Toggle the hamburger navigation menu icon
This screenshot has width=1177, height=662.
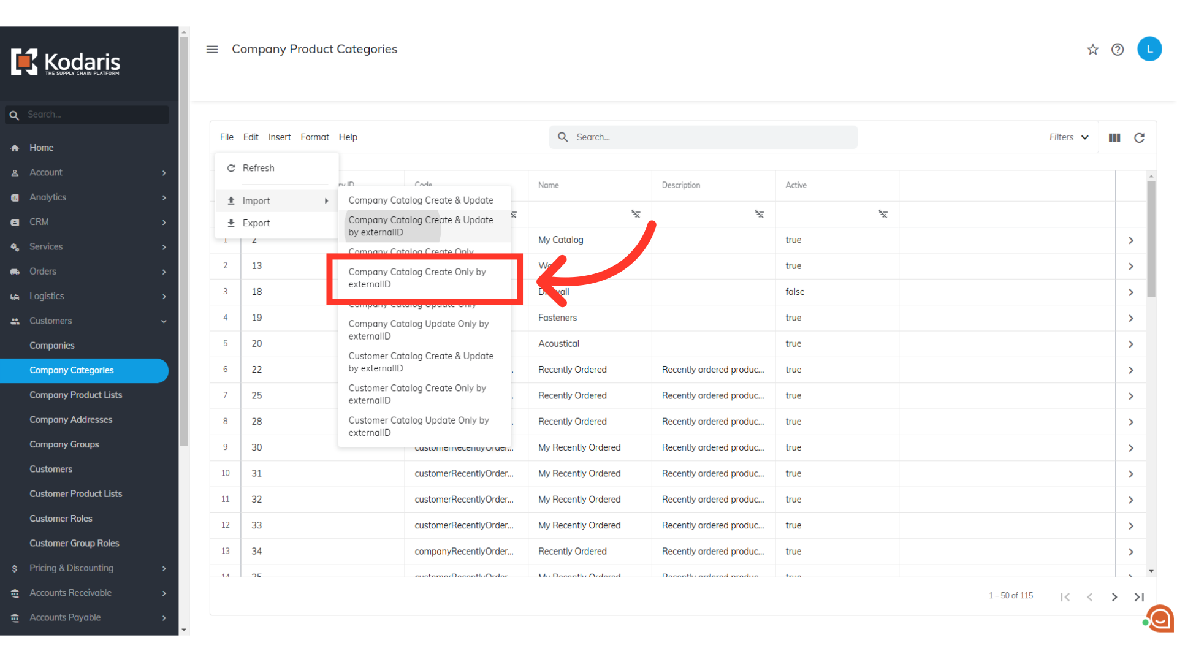point(212,50)
